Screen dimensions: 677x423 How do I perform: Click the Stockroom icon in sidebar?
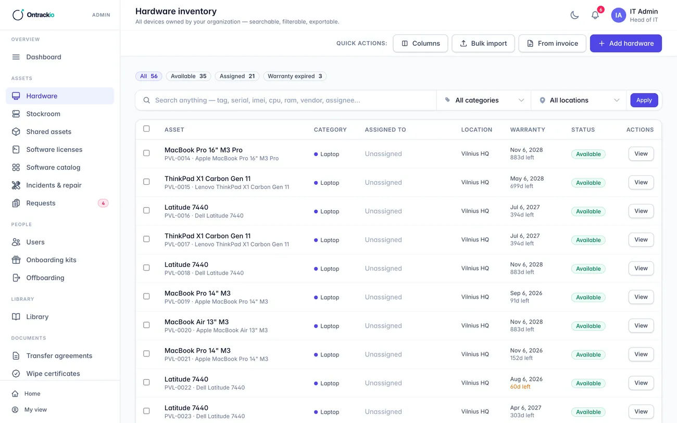coord(16,114)
